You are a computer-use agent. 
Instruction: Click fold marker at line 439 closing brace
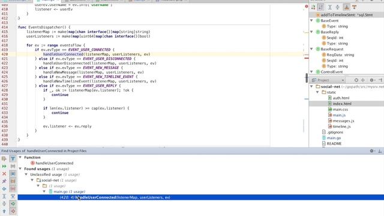coord(17,140)
